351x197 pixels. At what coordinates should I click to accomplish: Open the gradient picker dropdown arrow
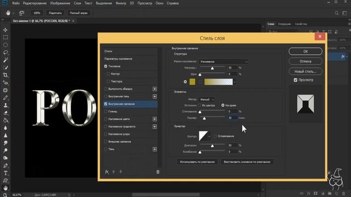[235, 82]
